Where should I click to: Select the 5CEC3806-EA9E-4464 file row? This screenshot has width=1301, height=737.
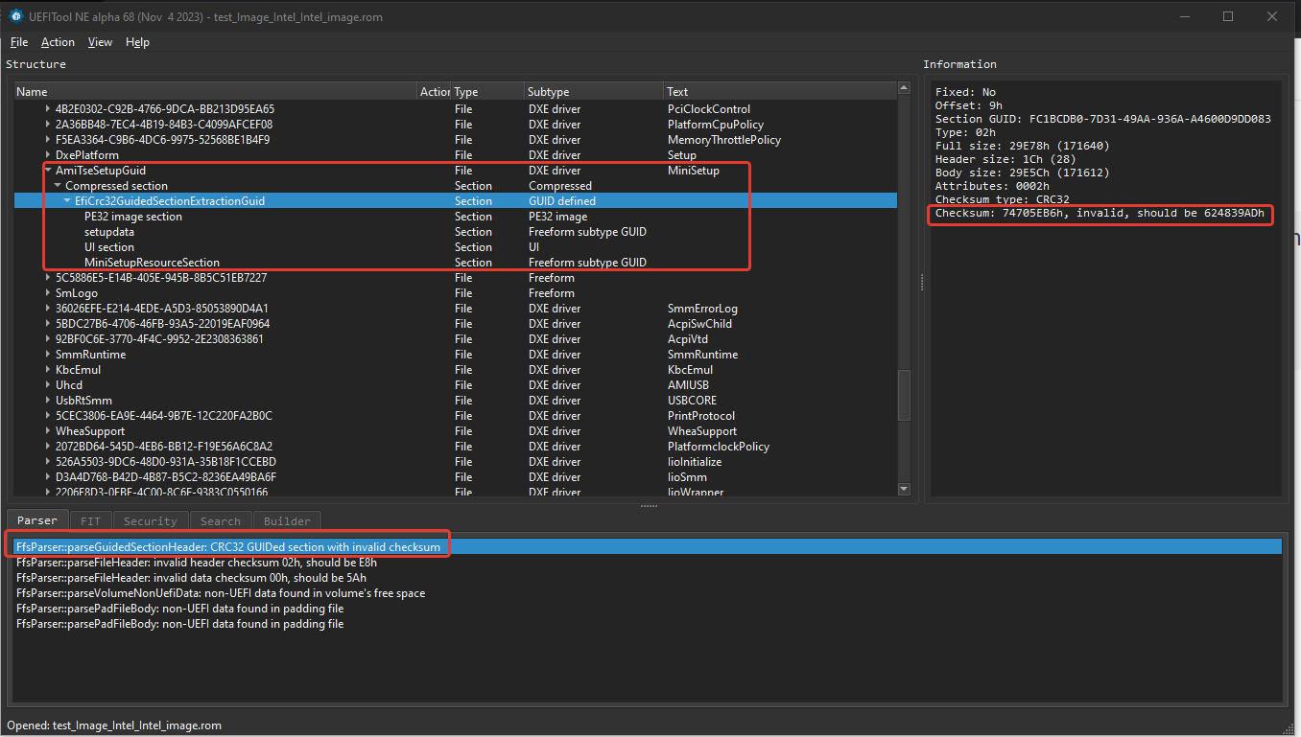point(456,416)
